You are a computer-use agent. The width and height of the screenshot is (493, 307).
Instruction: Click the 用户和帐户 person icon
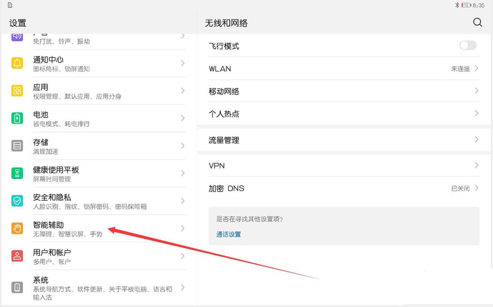click(x=16, y=256)
